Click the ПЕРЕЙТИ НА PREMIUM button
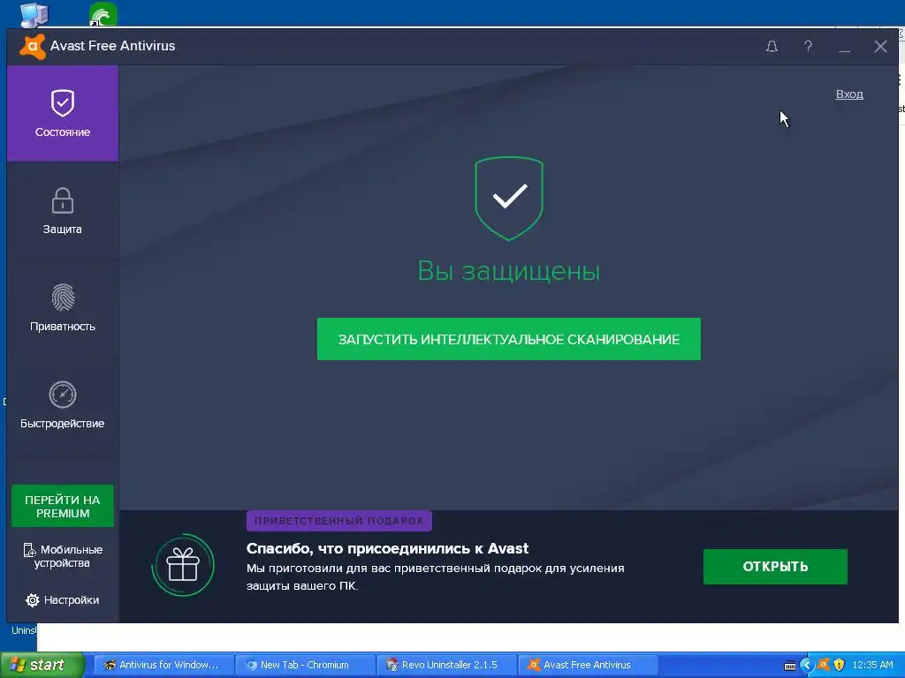905x678 pixels. (63, 506)
